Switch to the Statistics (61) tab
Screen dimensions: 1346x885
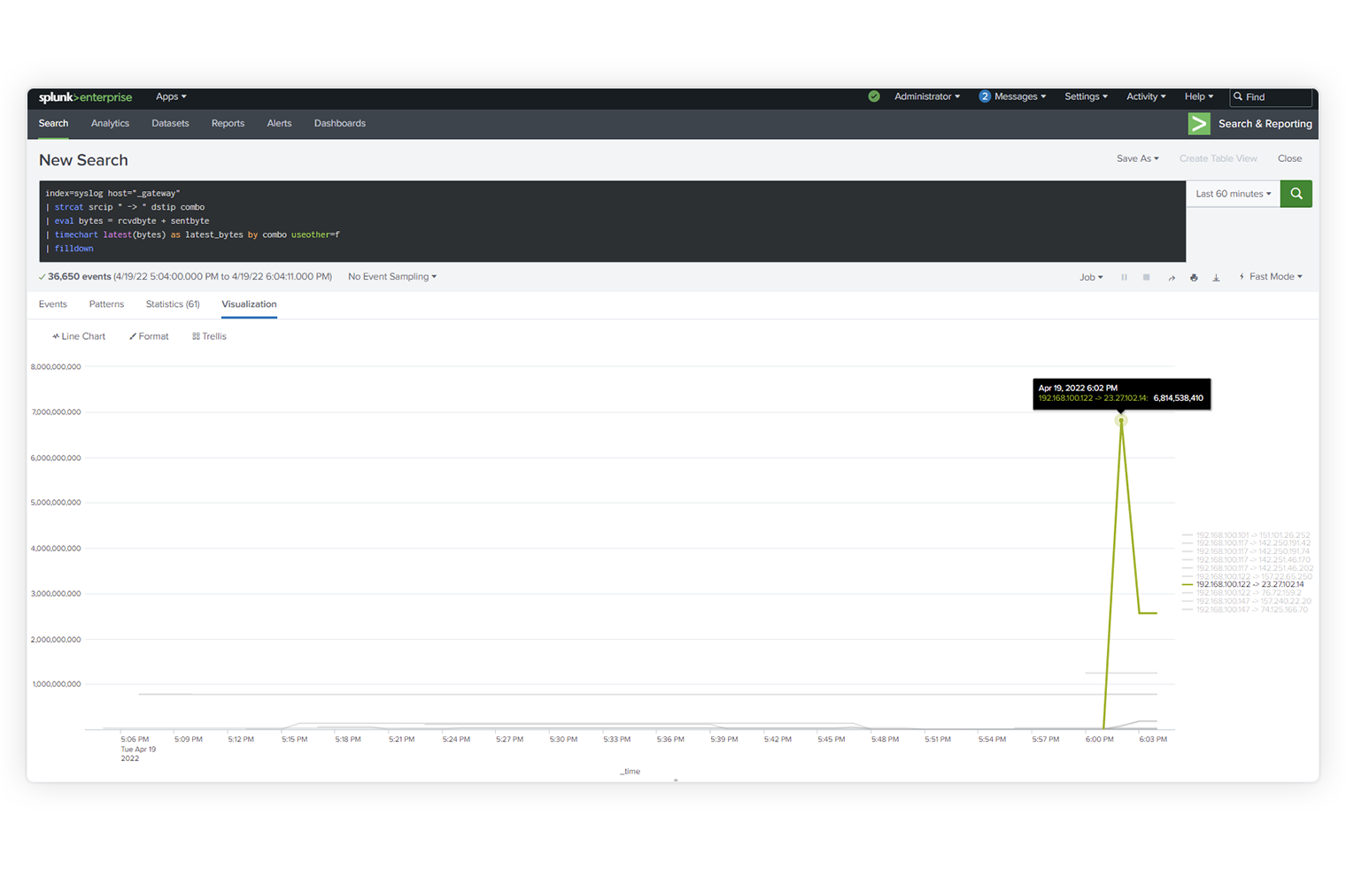(172, 304)
